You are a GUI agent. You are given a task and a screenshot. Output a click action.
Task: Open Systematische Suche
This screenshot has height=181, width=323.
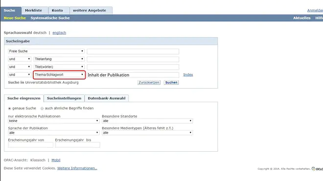[50, 18]
